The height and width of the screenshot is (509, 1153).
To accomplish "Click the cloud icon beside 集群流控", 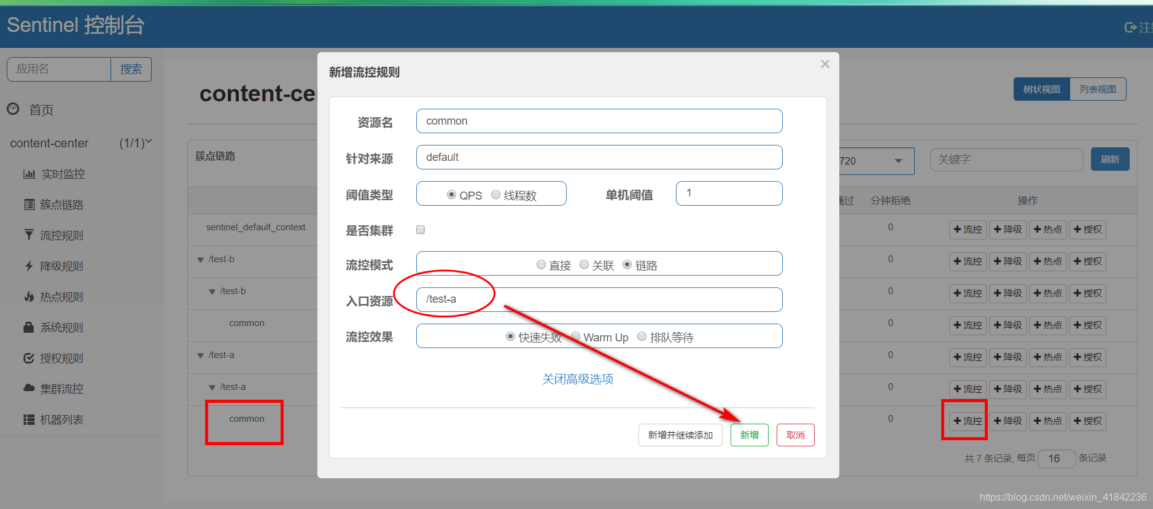I will (29, 388).
